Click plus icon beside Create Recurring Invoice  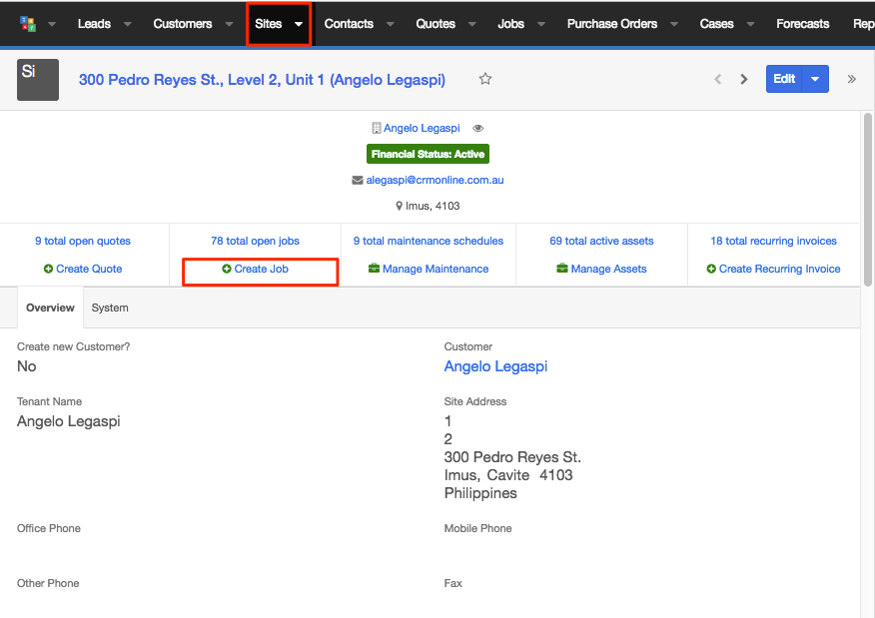pos(711,269)
